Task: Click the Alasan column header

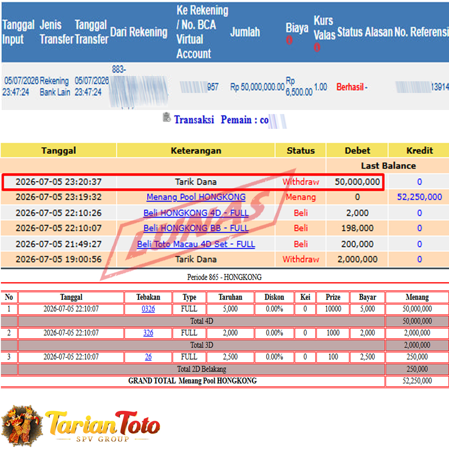Action: 379,32
